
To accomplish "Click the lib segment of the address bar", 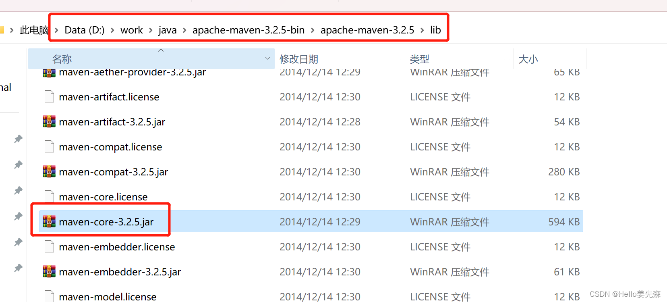I will tap(435, 30).
